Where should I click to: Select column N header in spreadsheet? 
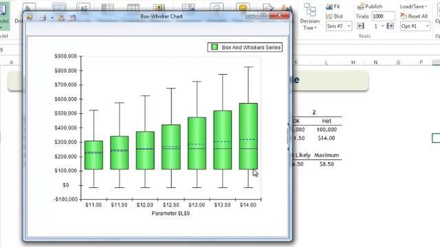(x=375, y=62)
